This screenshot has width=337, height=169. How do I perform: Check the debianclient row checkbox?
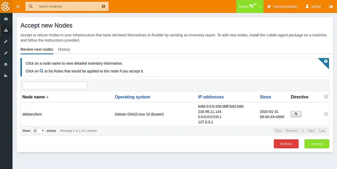(x=326, y=114)
